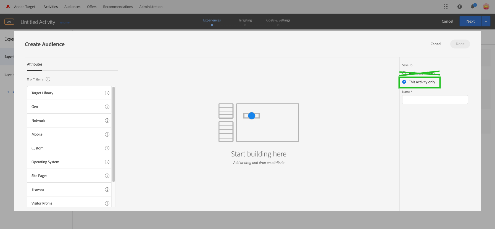Cancel the activity in top bar
The height and width of the screenshot is (229, 495).
pyautogui.click(x=447, y=21)
